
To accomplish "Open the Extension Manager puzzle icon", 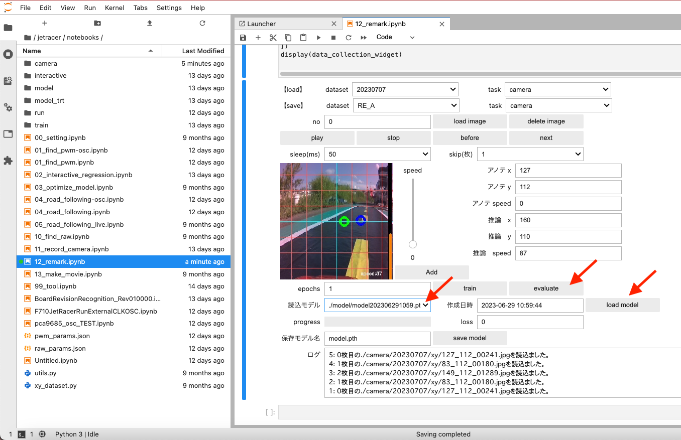I will 8,161.
